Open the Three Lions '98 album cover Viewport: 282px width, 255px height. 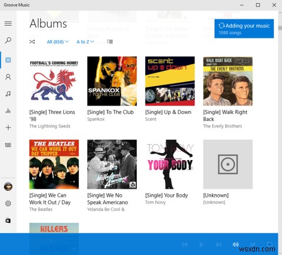54,81
